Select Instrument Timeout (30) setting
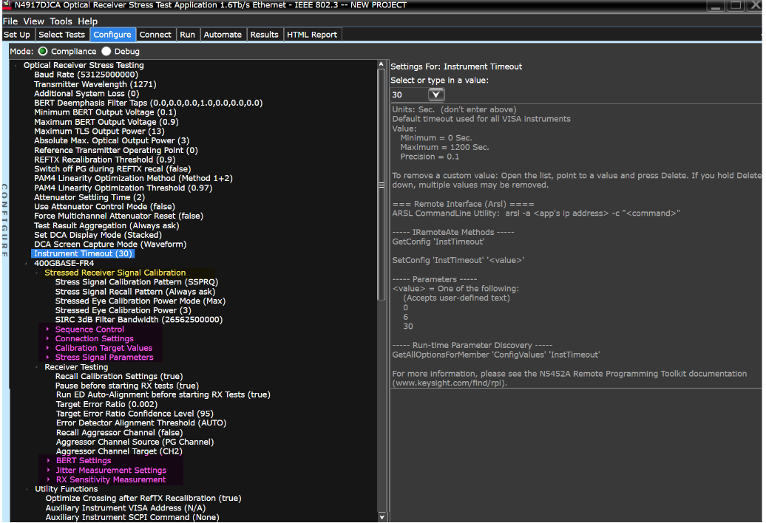The height and width of the screenshot is (523, 766). 83,253
